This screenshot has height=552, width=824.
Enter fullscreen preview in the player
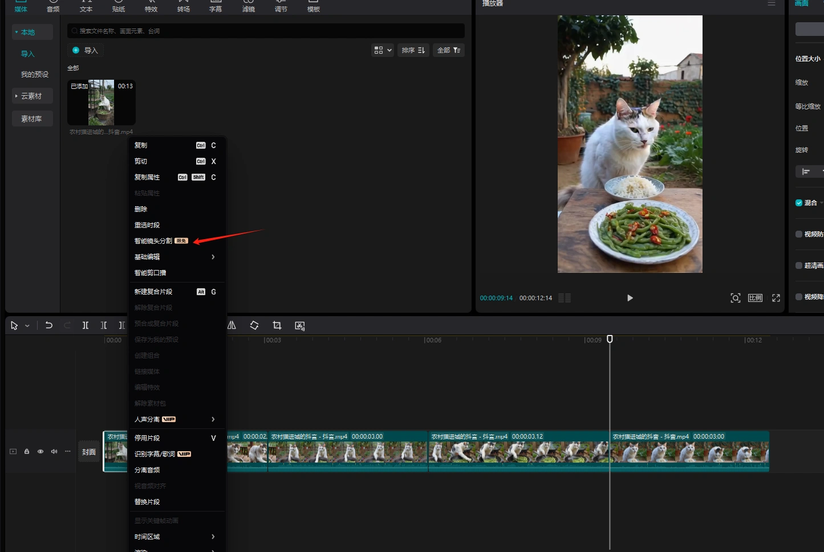click(776, 298)
